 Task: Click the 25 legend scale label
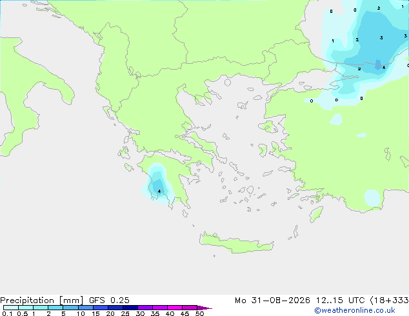pyautogui.click(x=125, y=313)
